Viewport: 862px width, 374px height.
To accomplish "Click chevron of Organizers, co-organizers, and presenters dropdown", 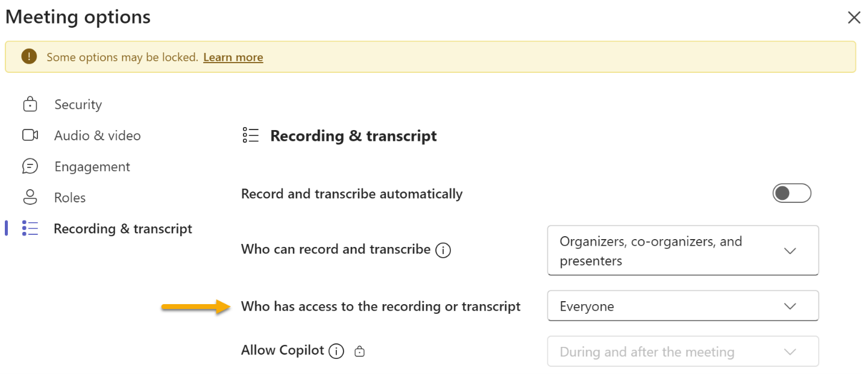I will [790, 251].
